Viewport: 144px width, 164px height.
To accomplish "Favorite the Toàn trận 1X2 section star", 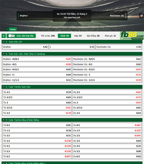I will pyautogui.click(x=6, y=42).
